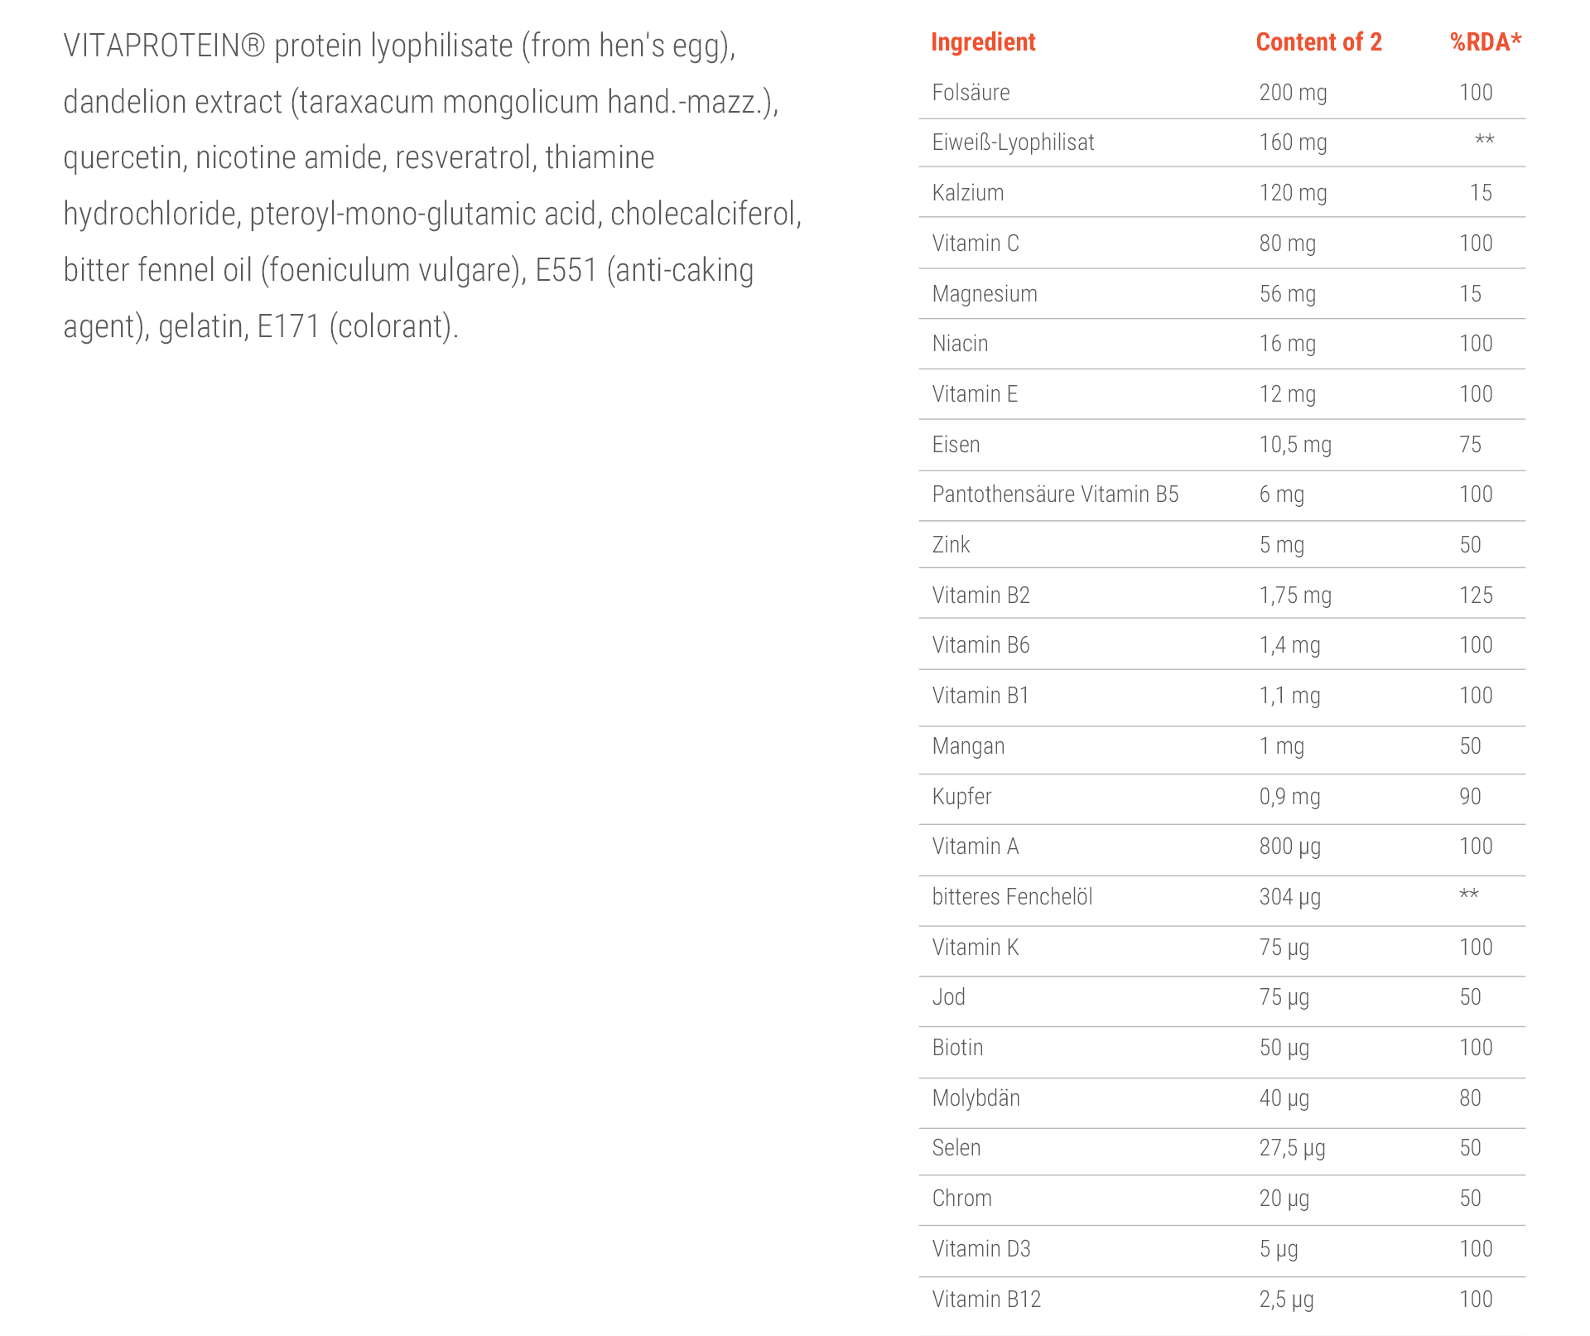Click the Magnesium ingredient name
Screen dimensions: 1590x1336
pos(985,294)
